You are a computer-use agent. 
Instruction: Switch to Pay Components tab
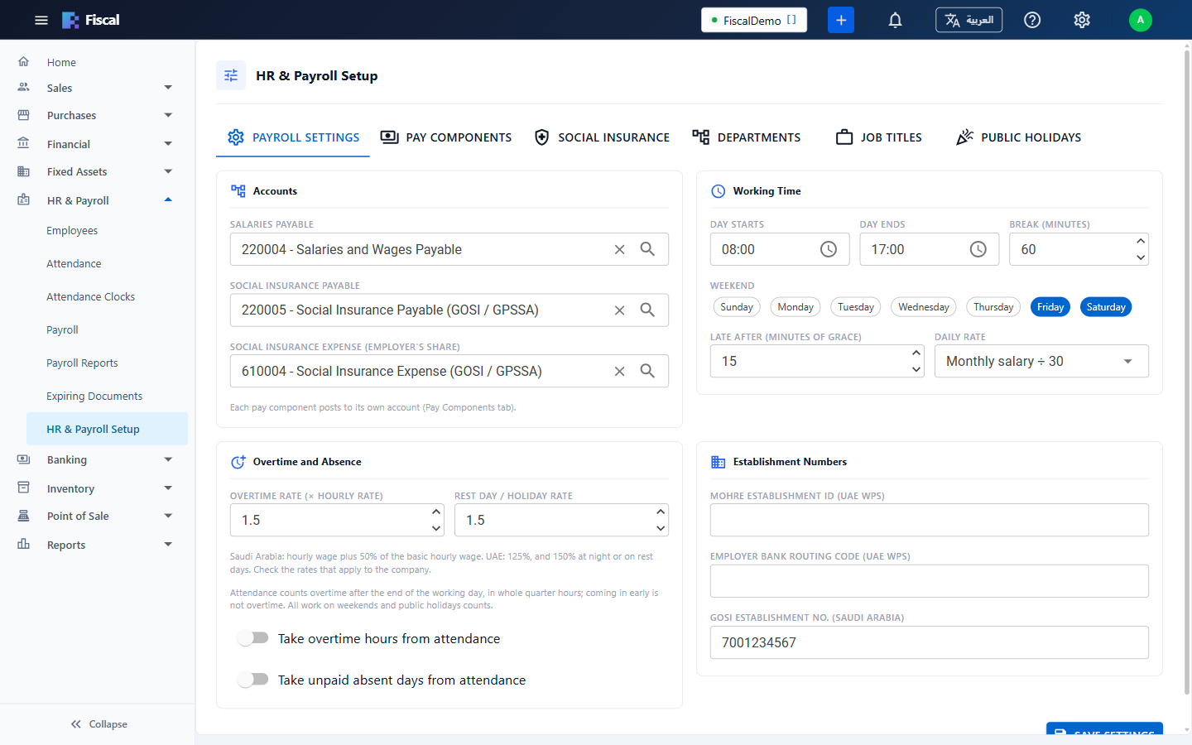(446, 137)
